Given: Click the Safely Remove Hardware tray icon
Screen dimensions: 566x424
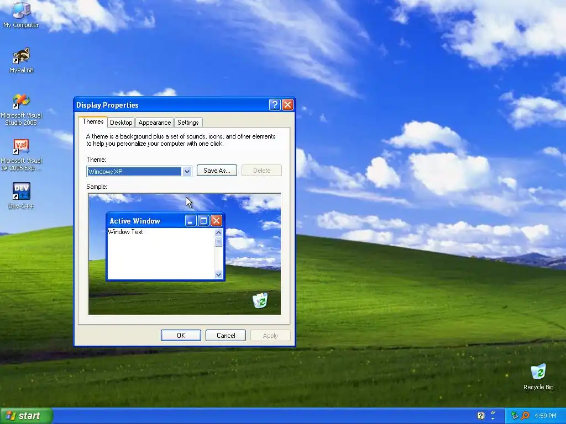Looking at the screenshot, I should (515, 416).
